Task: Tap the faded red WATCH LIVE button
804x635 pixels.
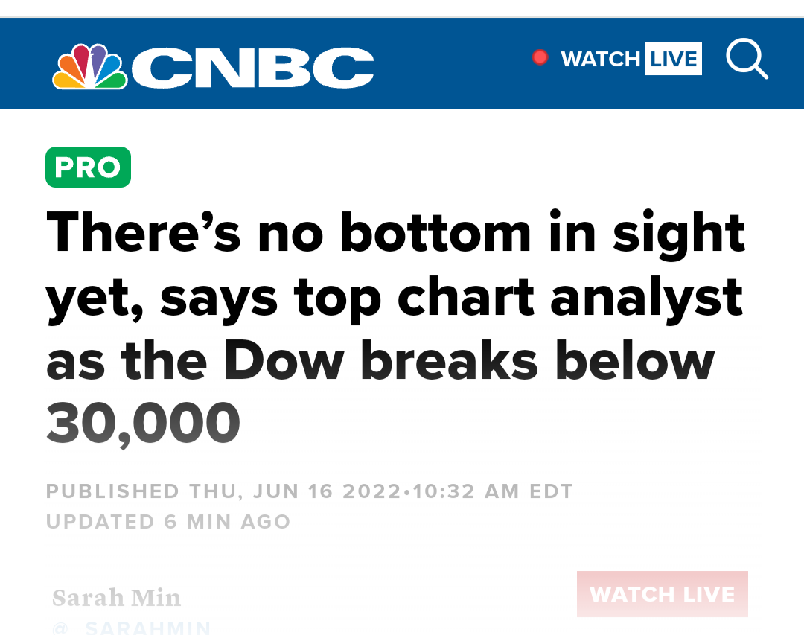Action: (662, 594)
